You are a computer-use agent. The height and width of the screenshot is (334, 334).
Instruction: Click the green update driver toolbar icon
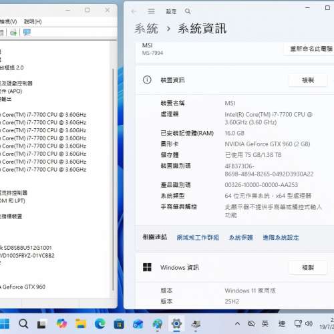point(13,33)
